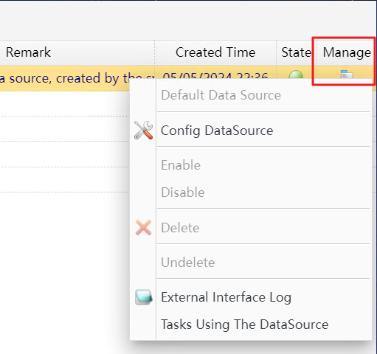Click the State column header
Viewport: 377px width, 354px height.
click(297, 52)
